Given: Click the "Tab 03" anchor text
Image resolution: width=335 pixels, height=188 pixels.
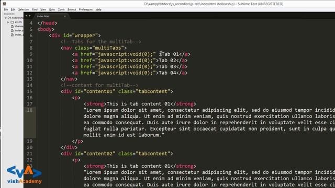Looking at the screenshot, I should 167,66.
